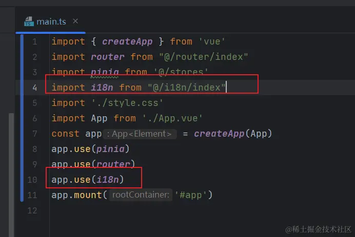The width and height of the screenshot is (355, 237).
Task: Click the './App.vue' path string
Action: pos(172,118)
